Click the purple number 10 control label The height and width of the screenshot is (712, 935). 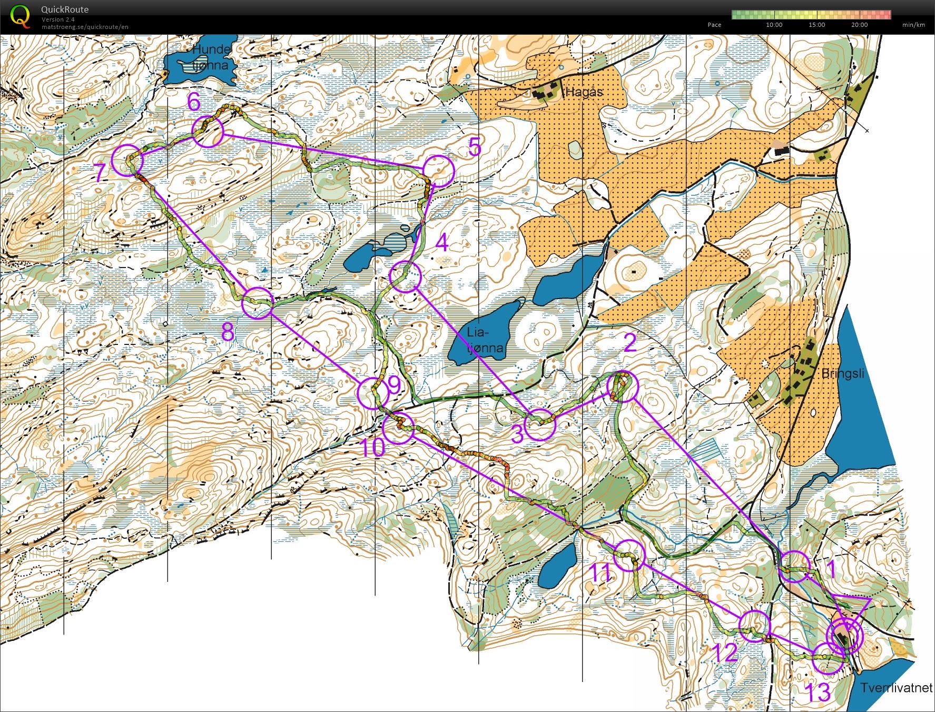click(x=372, y=448)
